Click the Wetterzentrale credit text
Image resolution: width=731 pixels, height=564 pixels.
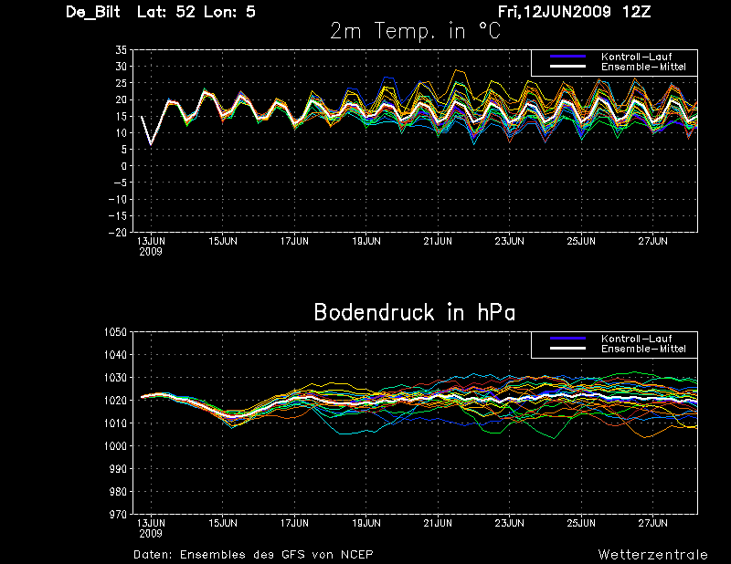(x=652, y=555)
